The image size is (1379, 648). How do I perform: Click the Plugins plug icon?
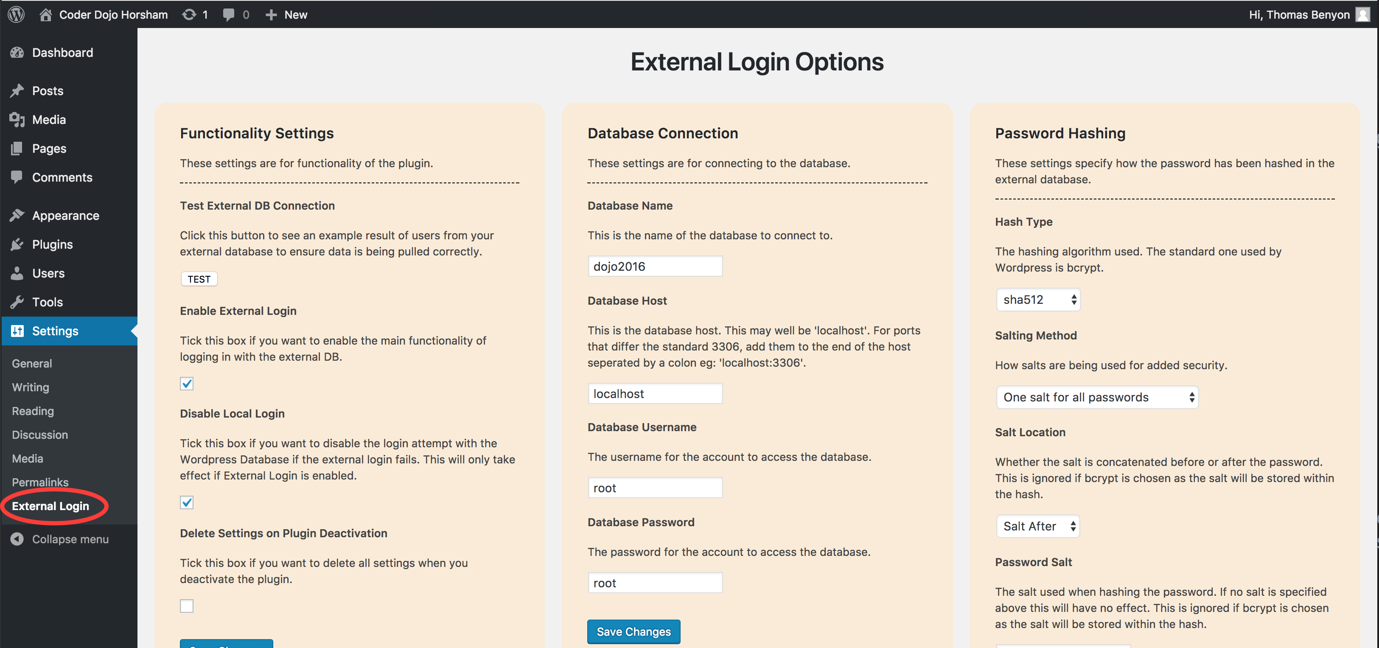click(x=17, y=244)
